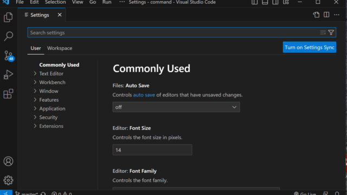Select the Settings editor tab
347x195 pixels.
click(42, 15)
